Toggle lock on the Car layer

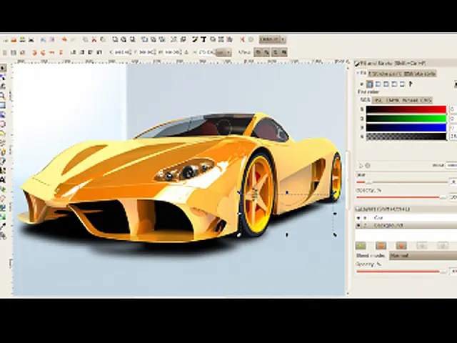(x=366, y=218)
